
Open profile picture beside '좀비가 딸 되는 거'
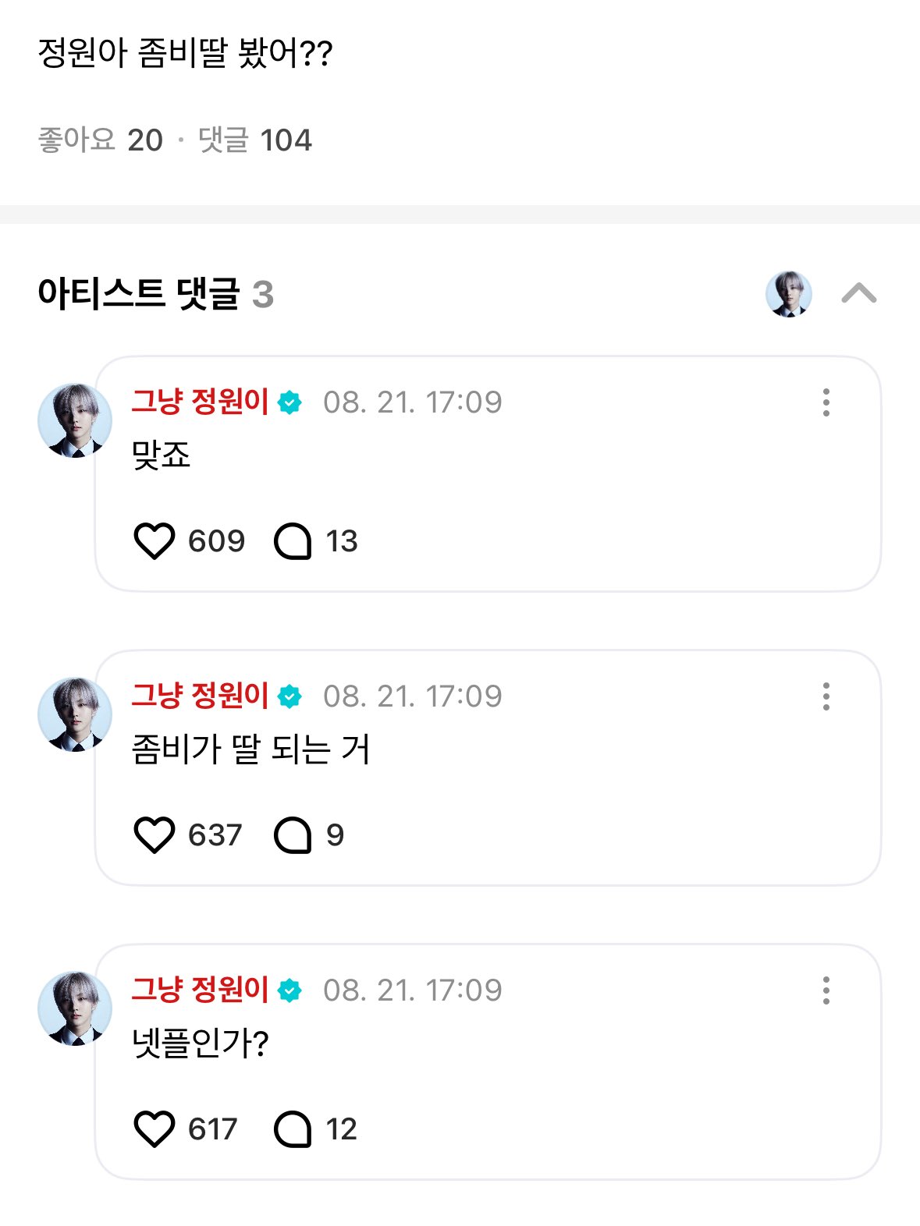(x=75, y=714)
